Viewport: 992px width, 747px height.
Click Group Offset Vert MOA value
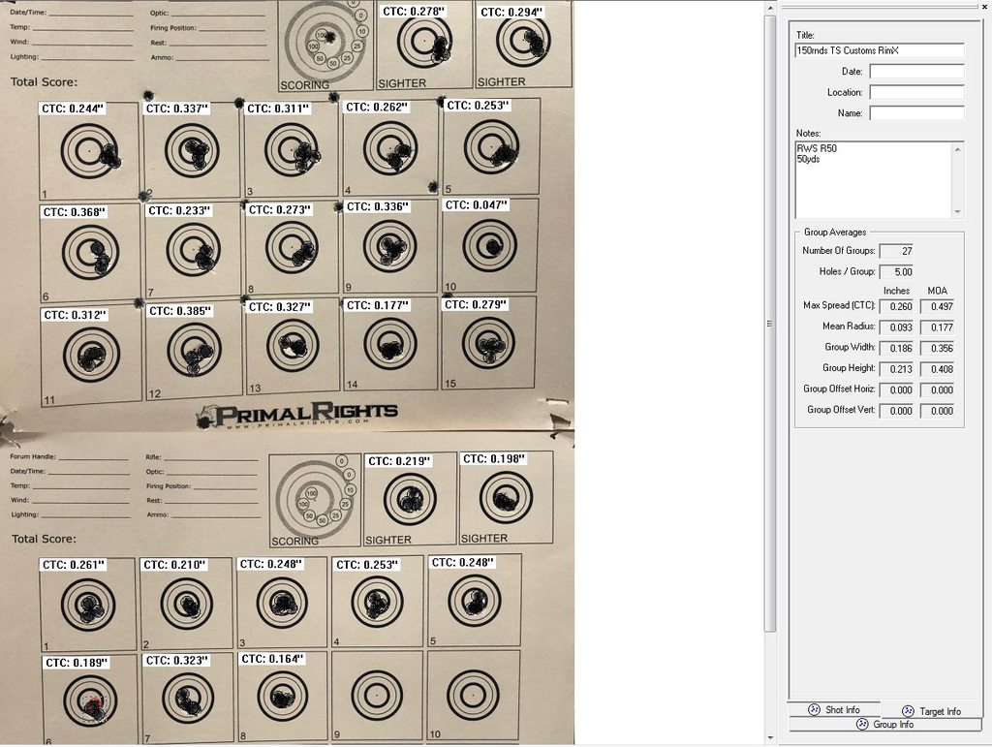[x=937, y=411]
